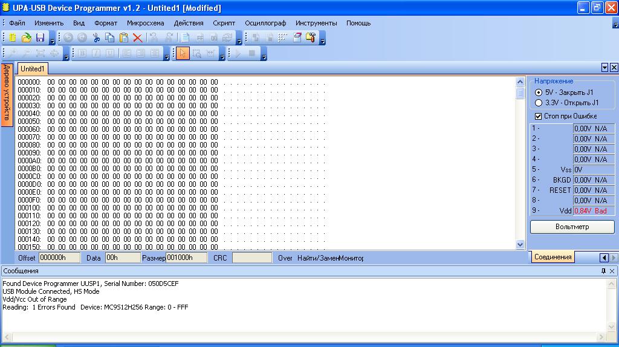The height and width of the screenshot is (347, 619).
Task: Click the Zoom Out magnifier icon
Action: click(27, 53)
